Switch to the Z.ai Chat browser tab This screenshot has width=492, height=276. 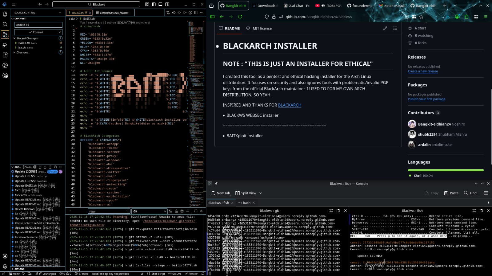(296, 6)
